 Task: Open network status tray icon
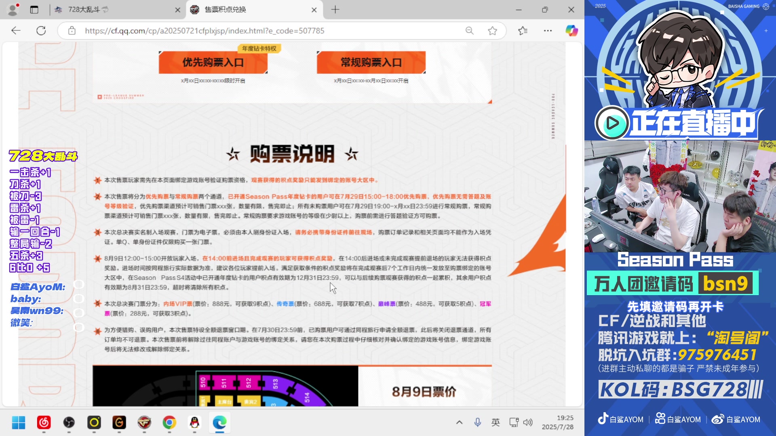514,422
